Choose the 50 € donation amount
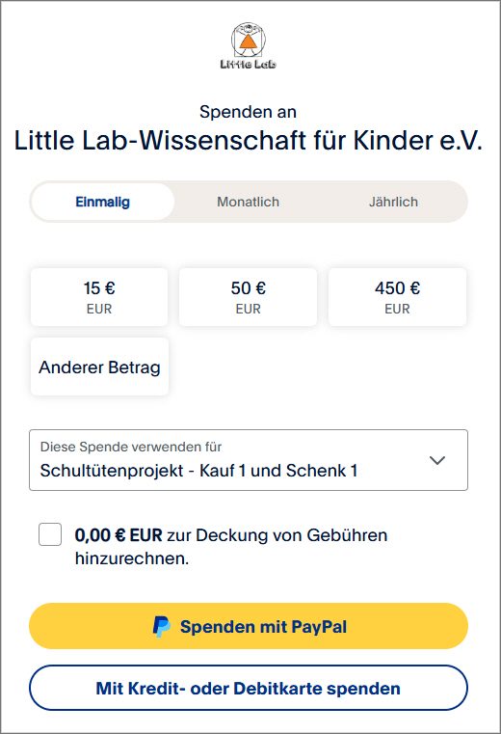The image size is (501, 734). [248, 297]
